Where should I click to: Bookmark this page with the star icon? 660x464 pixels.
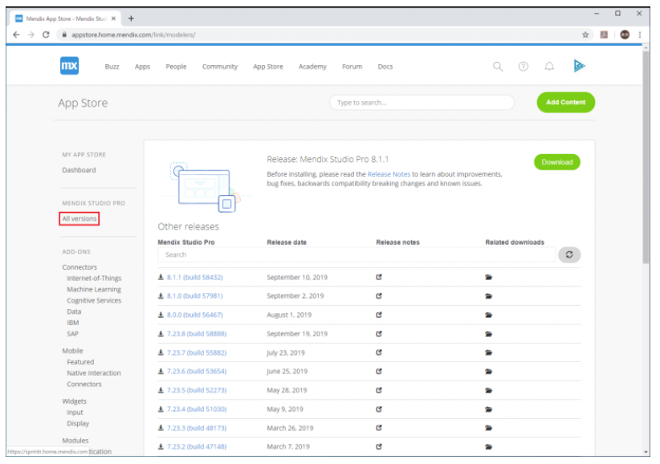coord(585,35)
